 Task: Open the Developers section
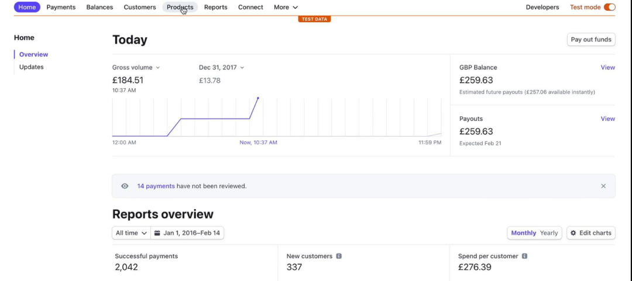[x=542, y=7]
